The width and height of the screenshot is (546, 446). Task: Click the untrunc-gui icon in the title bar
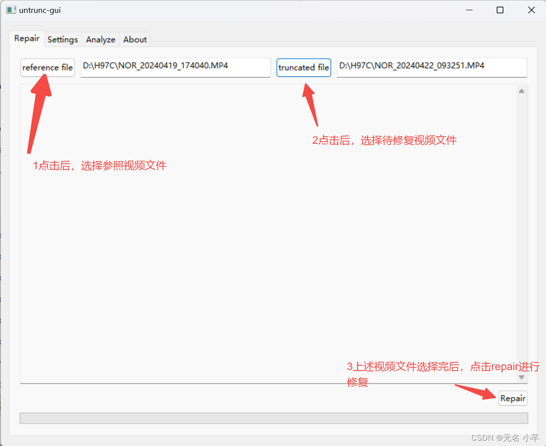11,9
